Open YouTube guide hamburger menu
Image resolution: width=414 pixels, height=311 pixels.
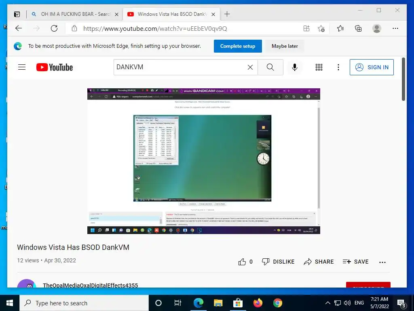point(22,67)
